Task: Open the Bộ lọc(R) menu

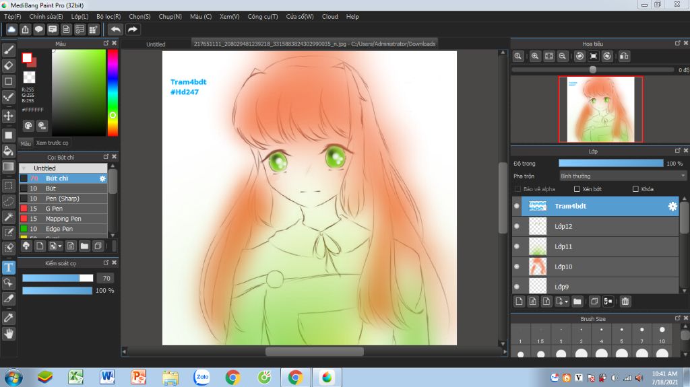Action: pos(108,17)
